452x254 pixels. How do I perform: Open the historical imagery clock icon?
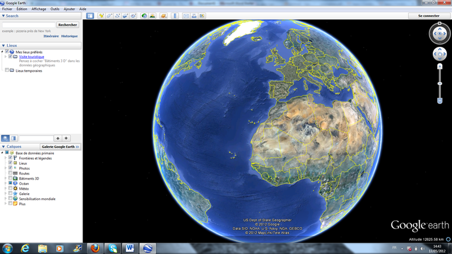point(144,16)
